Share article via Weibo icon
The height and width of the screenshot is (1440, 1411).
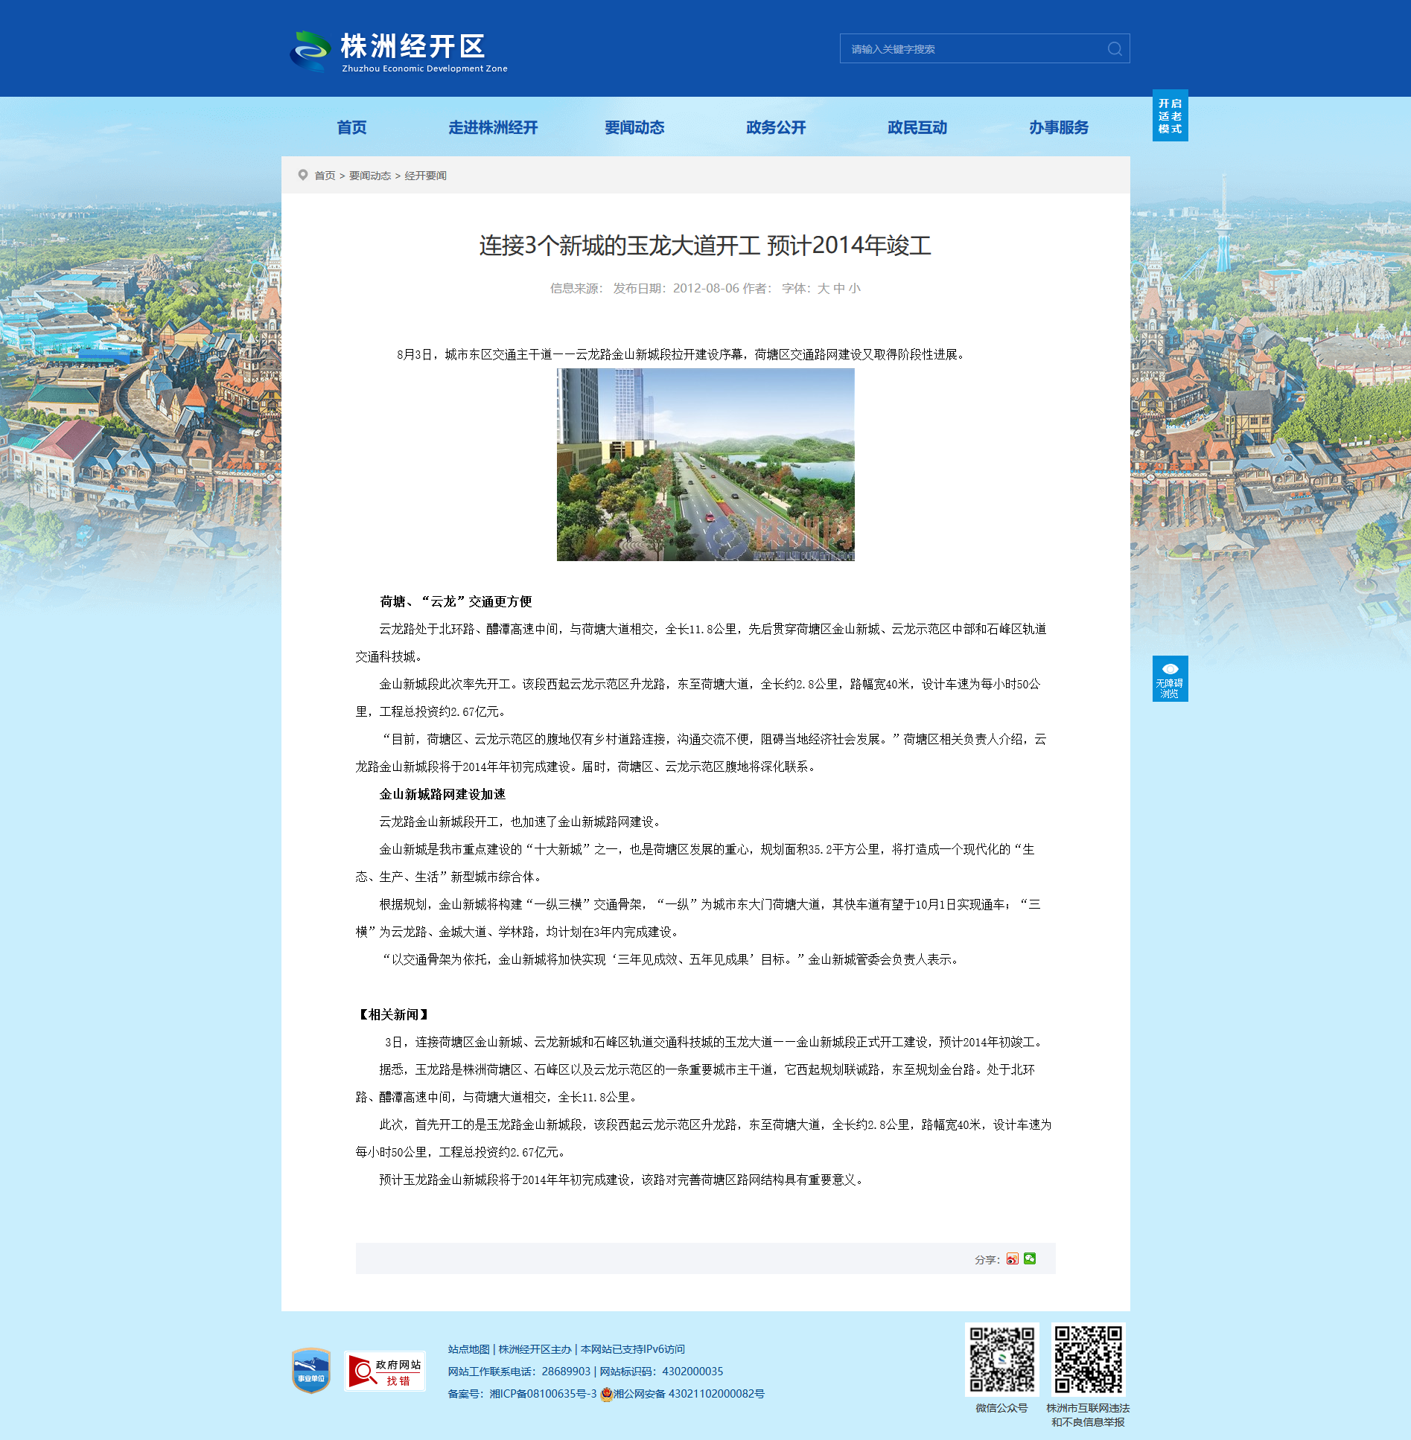click(x=1012, y=1258)
